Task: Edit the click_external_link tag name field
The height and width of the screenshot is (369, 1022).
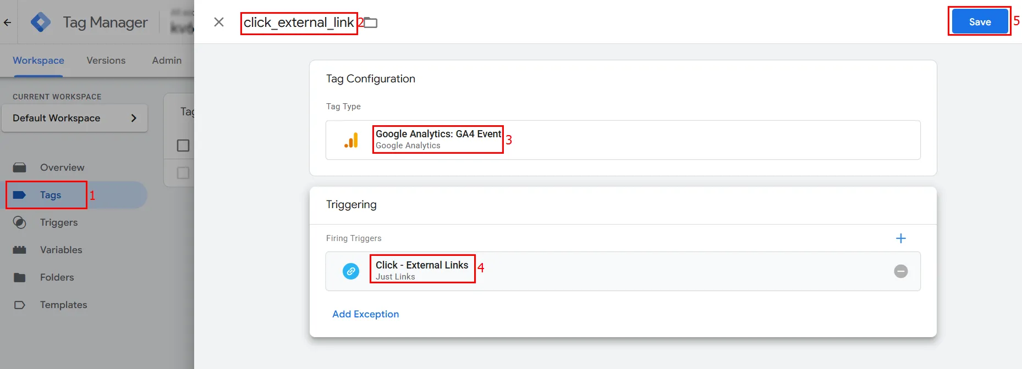Action: (x=299, y=23)
